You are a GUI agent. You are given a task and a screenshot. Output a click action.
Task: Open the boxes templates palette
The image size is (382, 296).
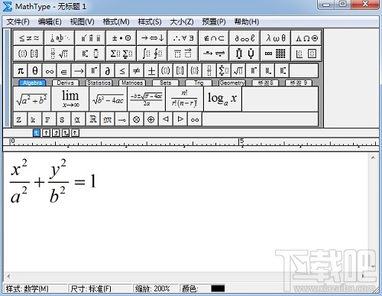click(x=306, y=54)
